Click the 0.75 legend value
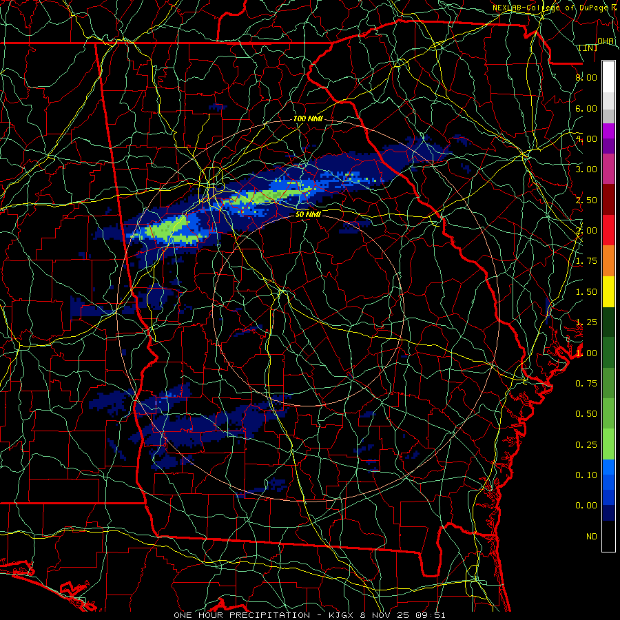 coord(586,384)
